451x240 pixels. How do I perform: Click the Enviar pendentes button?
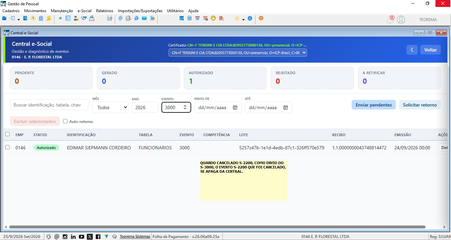click(374, 105)
